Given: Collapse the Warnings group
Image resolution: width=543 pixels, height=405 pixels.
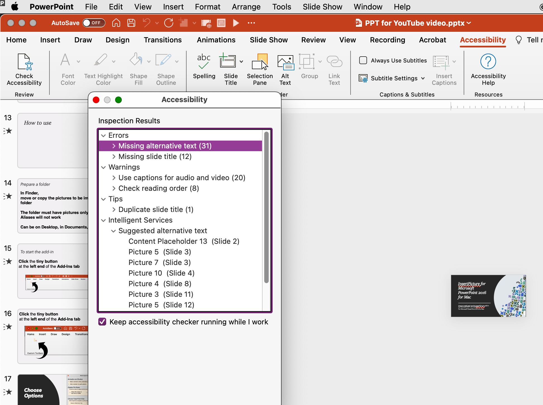Looking at the screenshot, I should click(104, 167).
